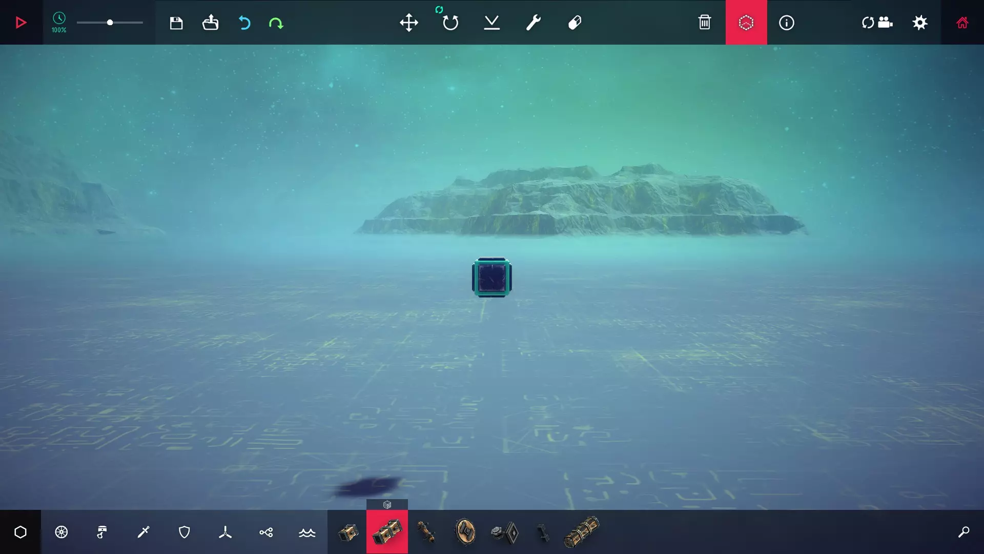Open block search with magnifier icon
The image size is (984, 554).
pos(963,532)
